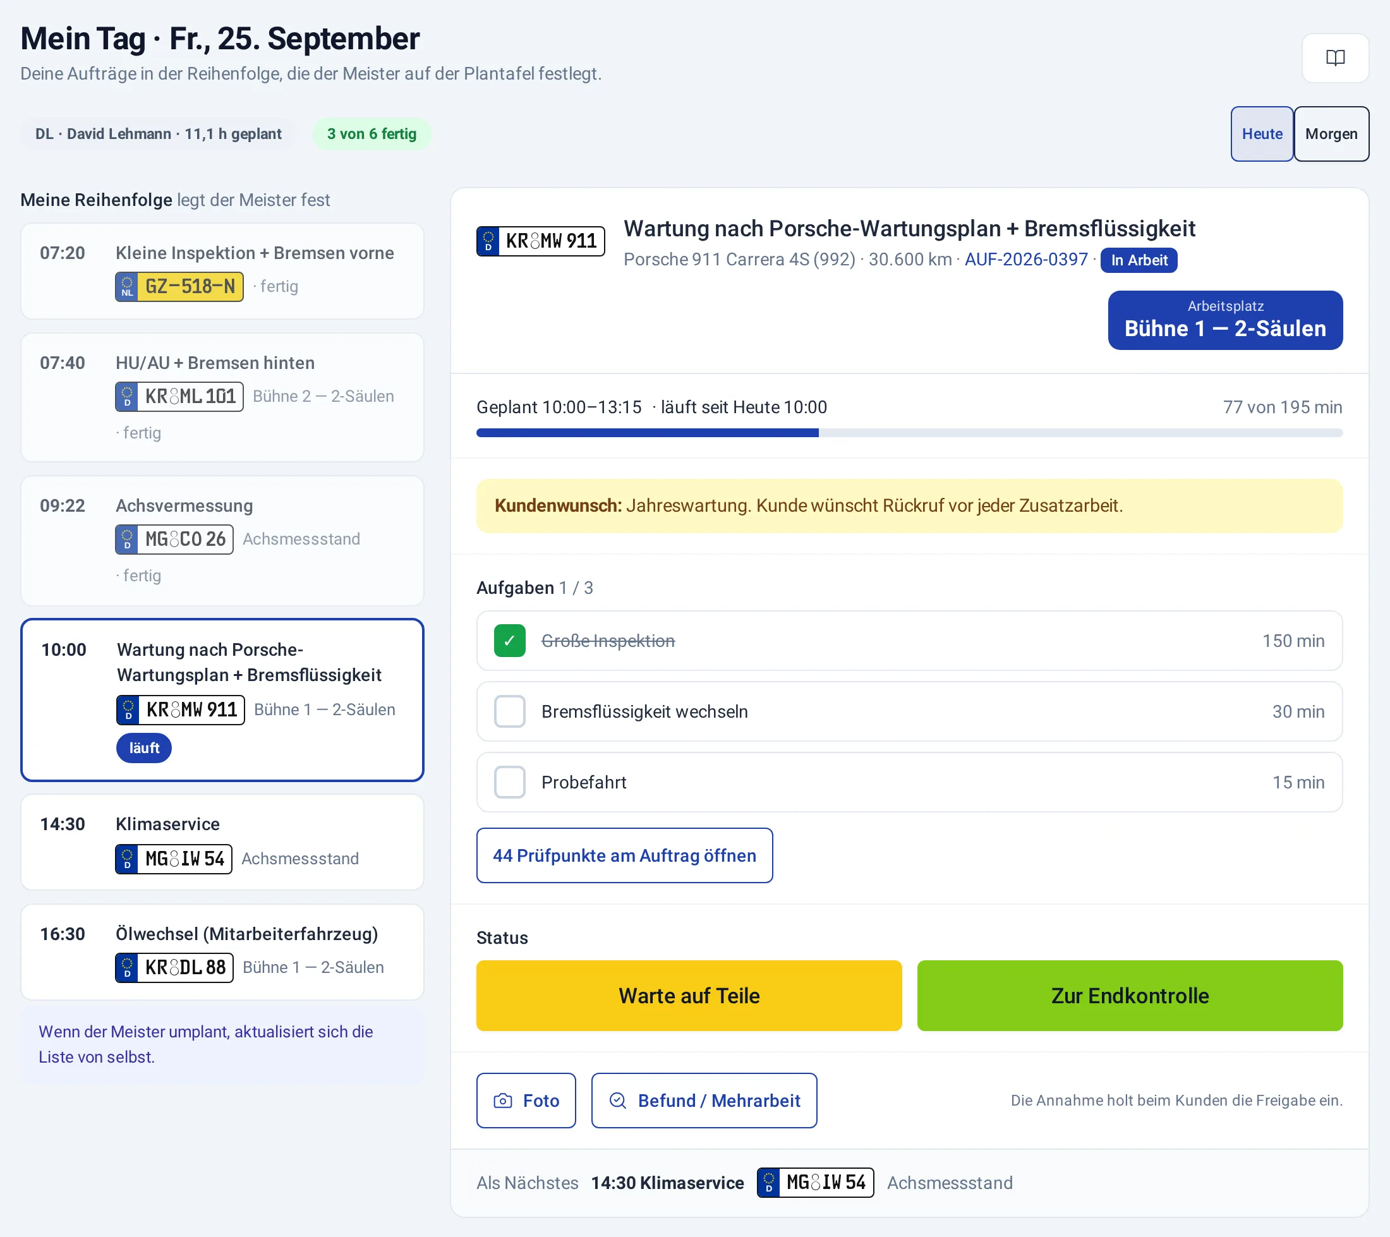Switch to the Heute tab
Viewport: 1390px width, 1237px height.
tap(1262, 134)
